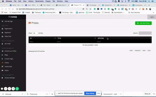
Task: Click the green Loom checkmark button
Action: (17, 89)
